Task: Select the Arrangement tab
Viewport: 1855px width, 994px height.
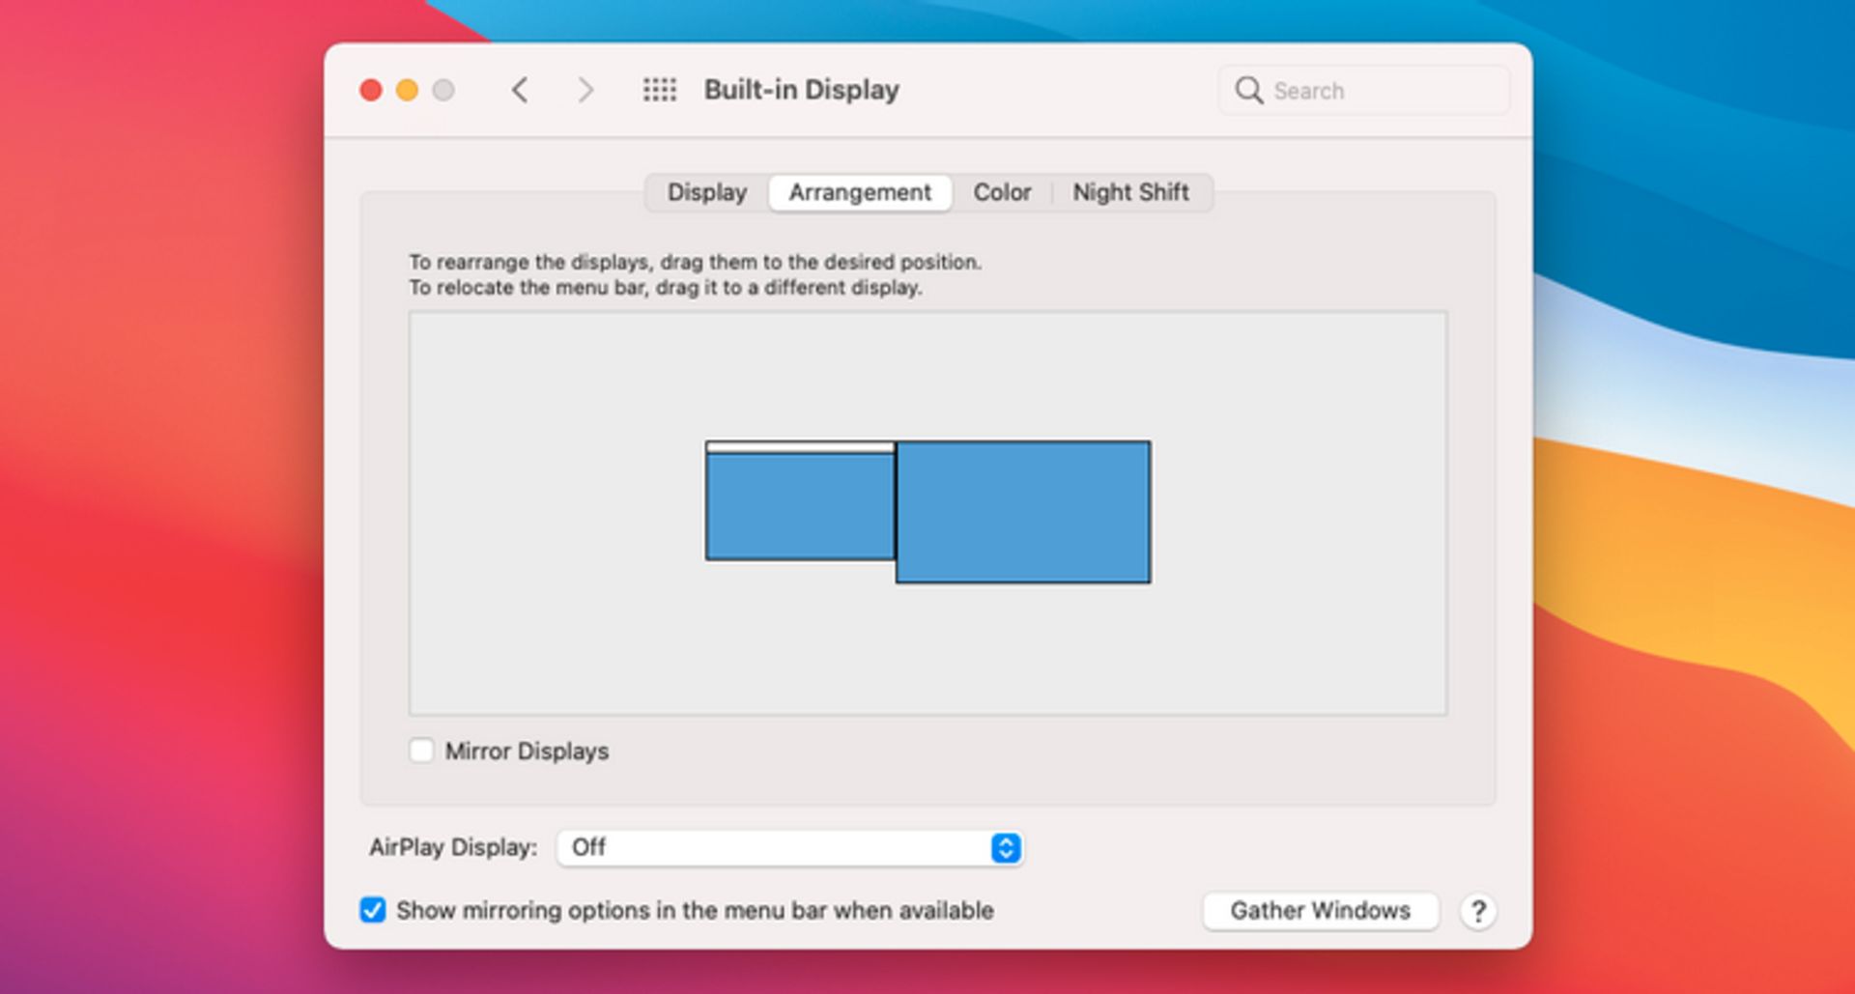Action: pyautogui.click(x=860, y=192)
